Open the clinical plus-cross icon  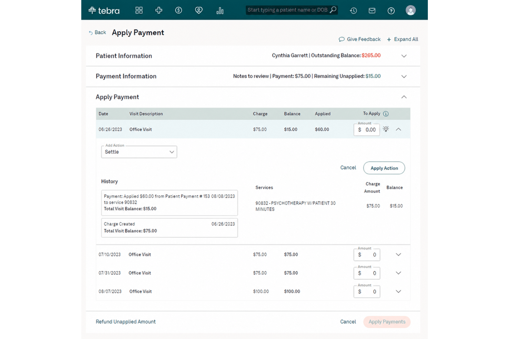tap(159, 10)
